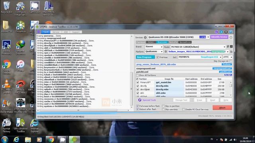Toggle Reboot after flash checkbox
The height and width of the screenshot is (143, 255).
click(x=137, y=109)
